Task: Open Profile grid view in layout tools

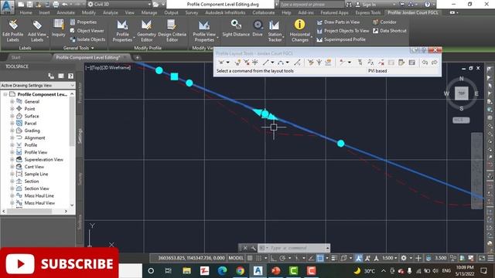Action: [x=412, y=63]
